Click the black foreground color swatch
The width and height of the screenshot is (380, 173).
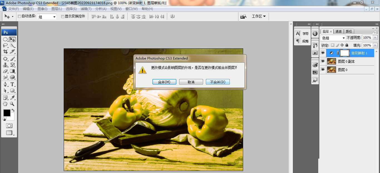[7, 113]
